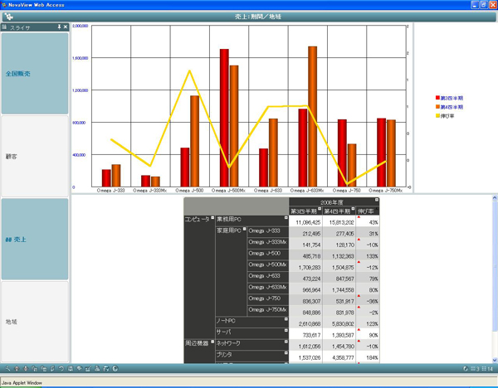
Task: Click the round status icon at bottom right
Action: click(x=466, y=369)
